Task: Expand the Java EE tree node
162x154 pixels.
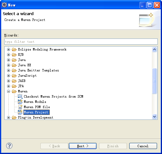Action: [8, 65]
